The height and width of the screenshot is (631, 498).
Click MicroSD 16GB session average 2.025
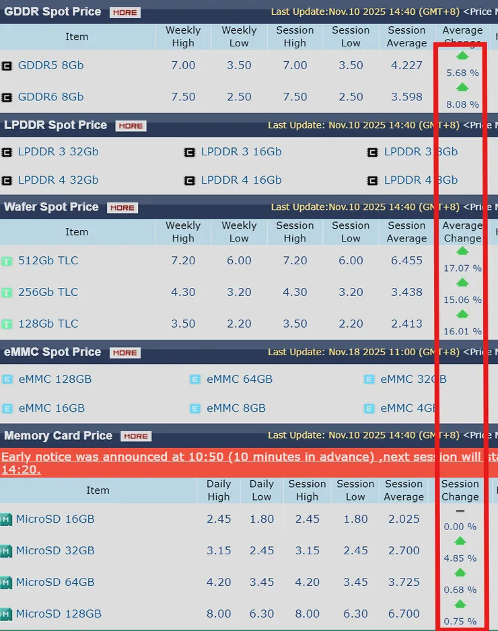[404, 519]
